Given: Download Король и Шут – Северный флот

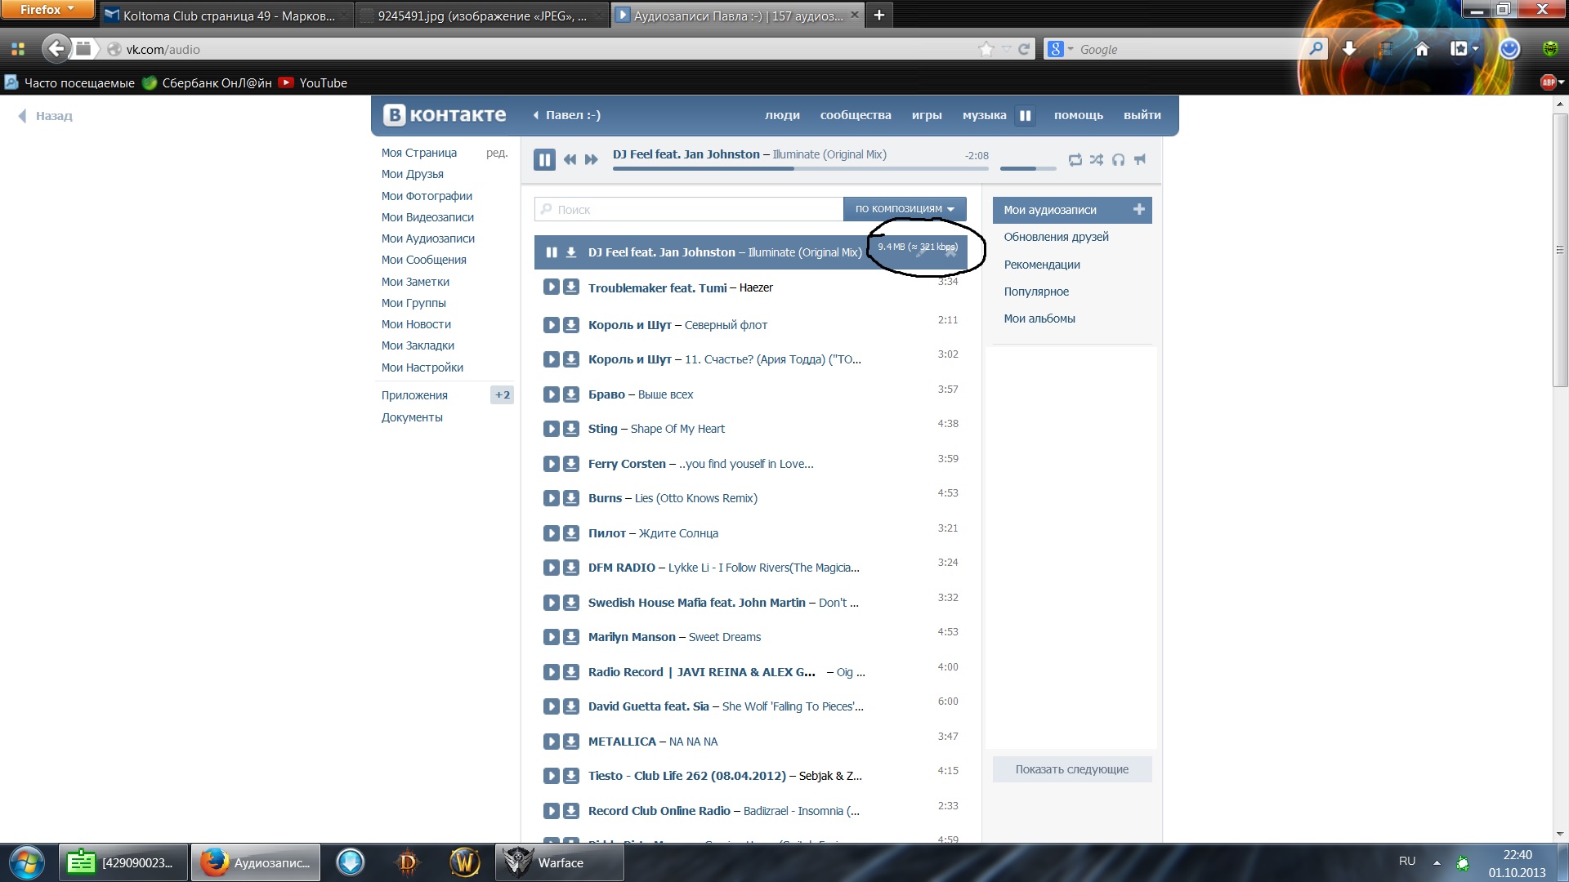Looking at the screenshot, I should (571, 325).
